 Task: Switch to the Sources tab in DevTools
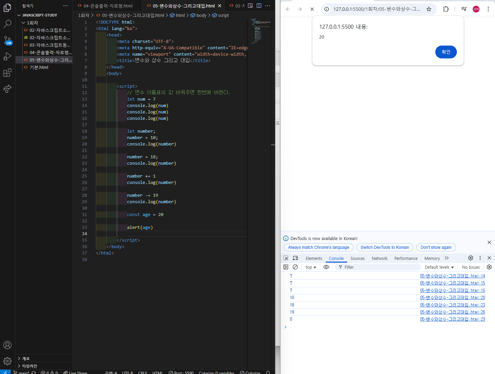357,258
